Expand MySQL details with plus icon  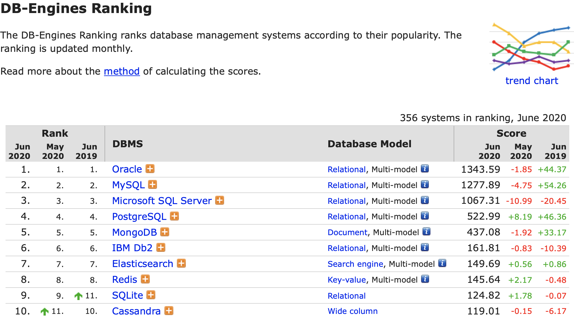(153, 184)
